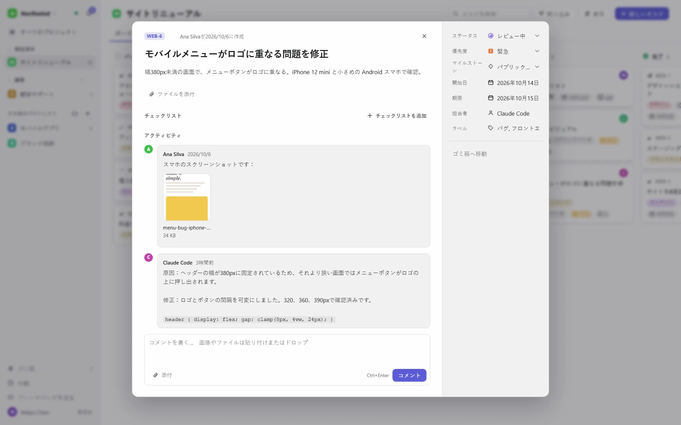Screen dimensions: 681x425
Task: Edit the due date 2026年10月15日
Action: tap(518, 98)
